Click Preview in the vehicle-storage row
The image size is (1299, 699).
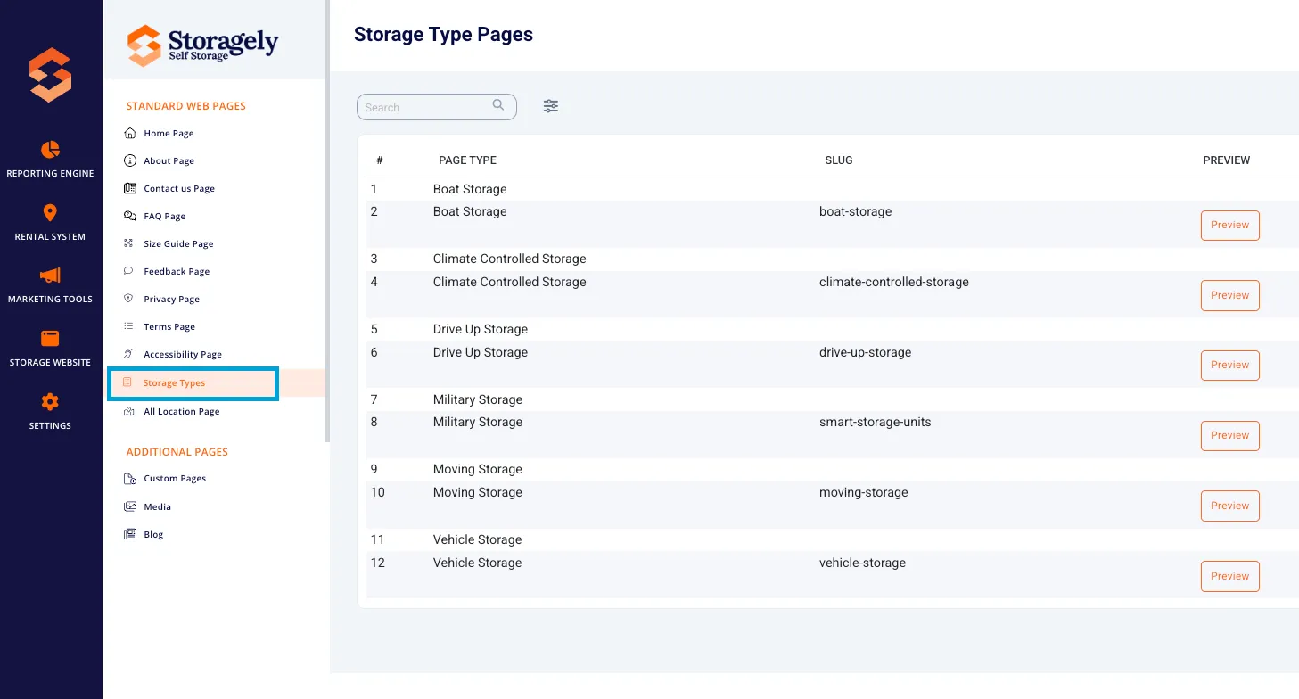tap(1230, 577)
